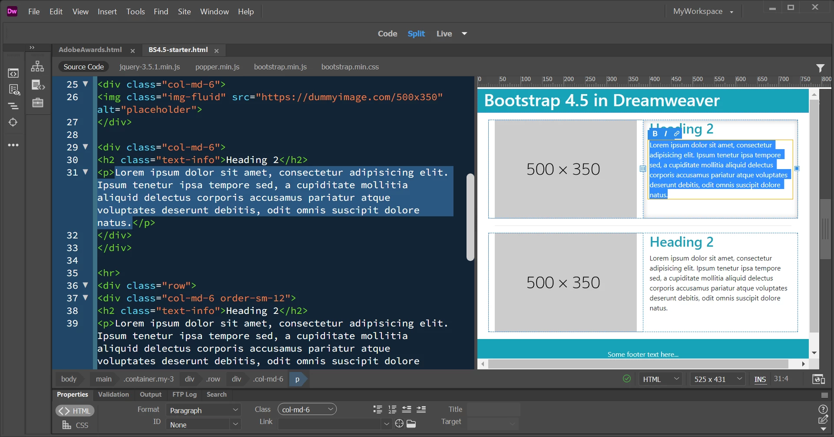
Task: Open the Live view options dropdown arrow
Action: click(x=464, y=33)
